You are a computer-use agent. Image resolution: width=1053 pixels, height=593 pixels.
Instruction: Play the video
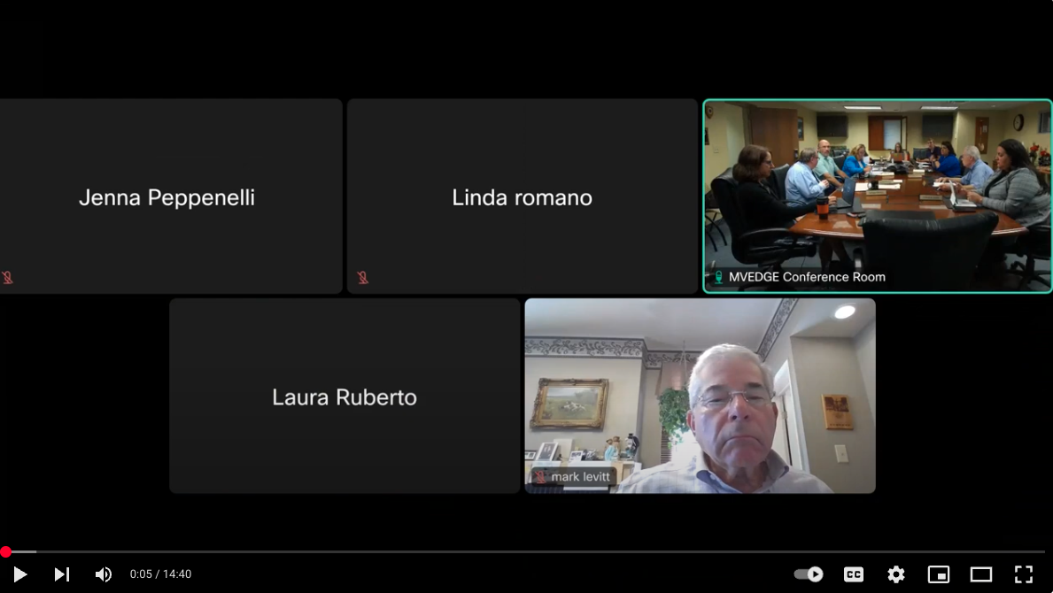pyautogui.click(x=20, y=574)
